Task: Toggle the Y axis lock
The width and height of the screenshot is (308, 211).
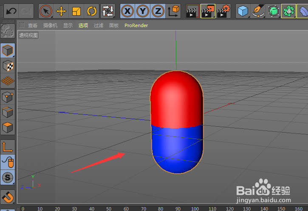Action: pos(143,11)
